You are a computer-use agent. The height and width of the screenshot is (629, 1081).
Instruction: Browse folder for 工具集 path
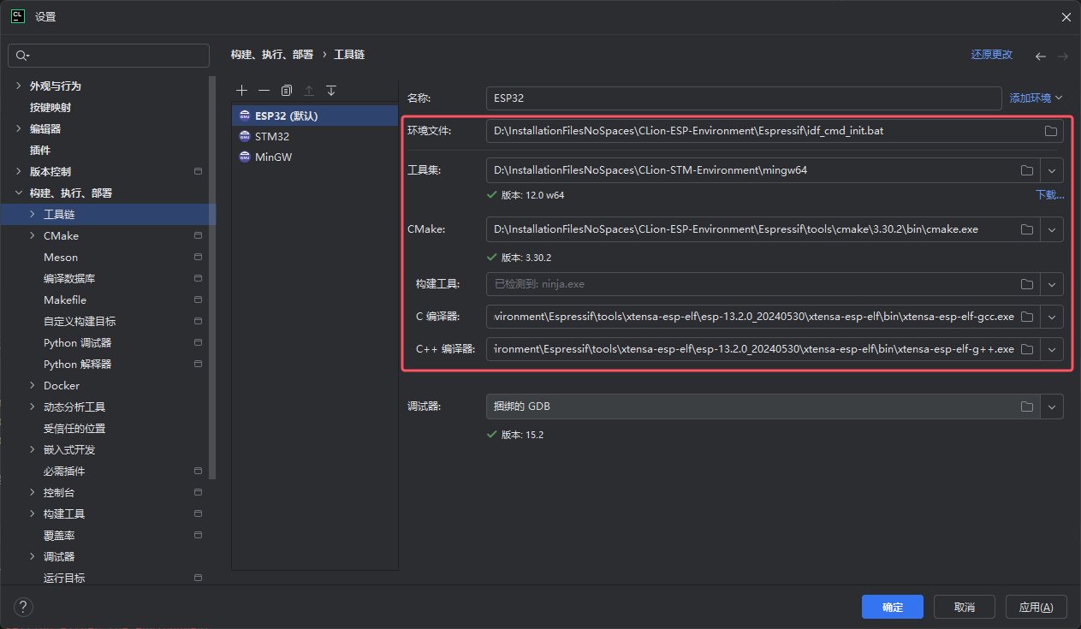[x=1027, y=170]
